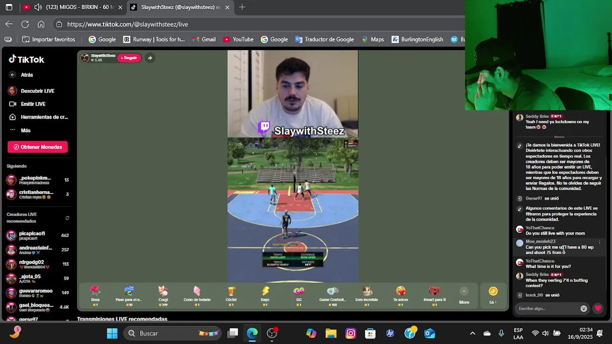Screen dimensions: 612x344
Task: Click the share arrow next to Seguir
Action: point(150,58)
